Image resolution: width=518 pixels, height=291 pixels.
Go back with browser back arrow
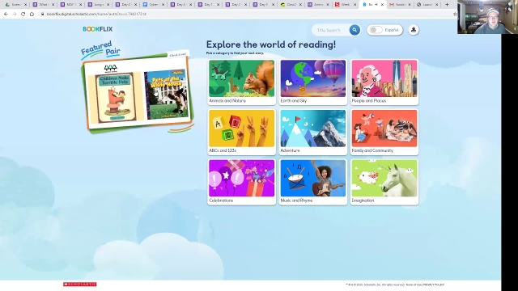(x=6, y=14)
